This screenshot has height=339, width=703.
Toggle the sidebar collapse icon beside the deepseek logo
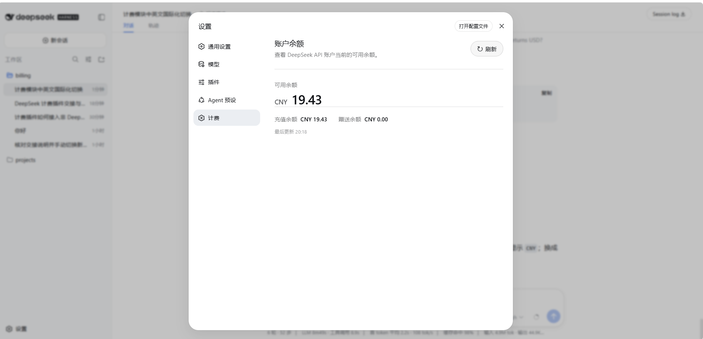pyautogui.click(x=101, y=17)
